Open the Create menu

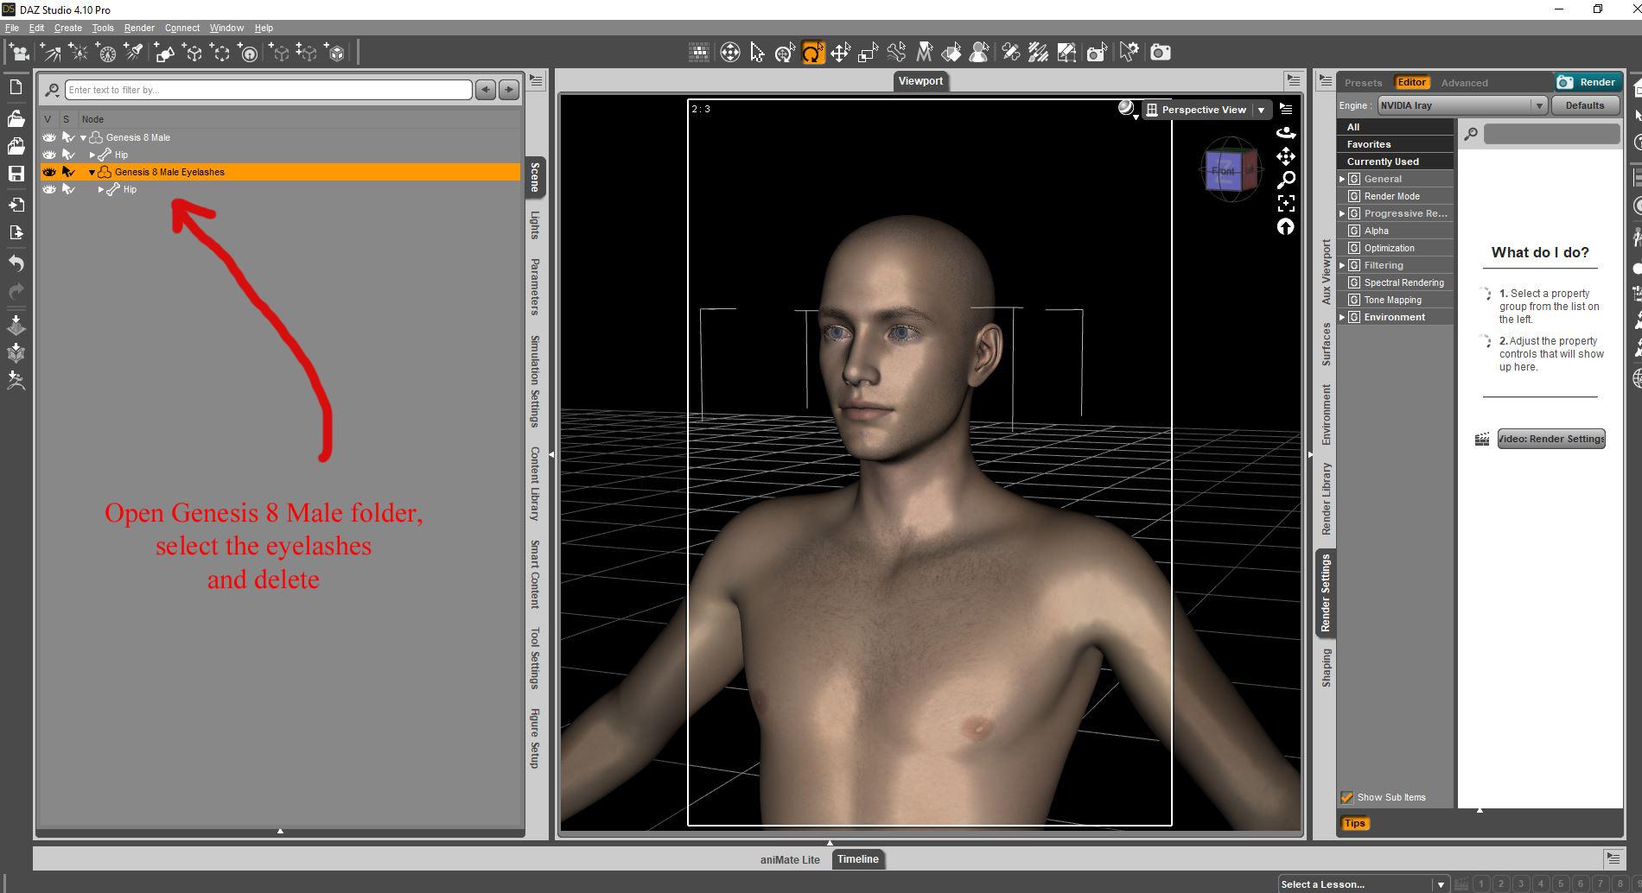coord(67,28)
